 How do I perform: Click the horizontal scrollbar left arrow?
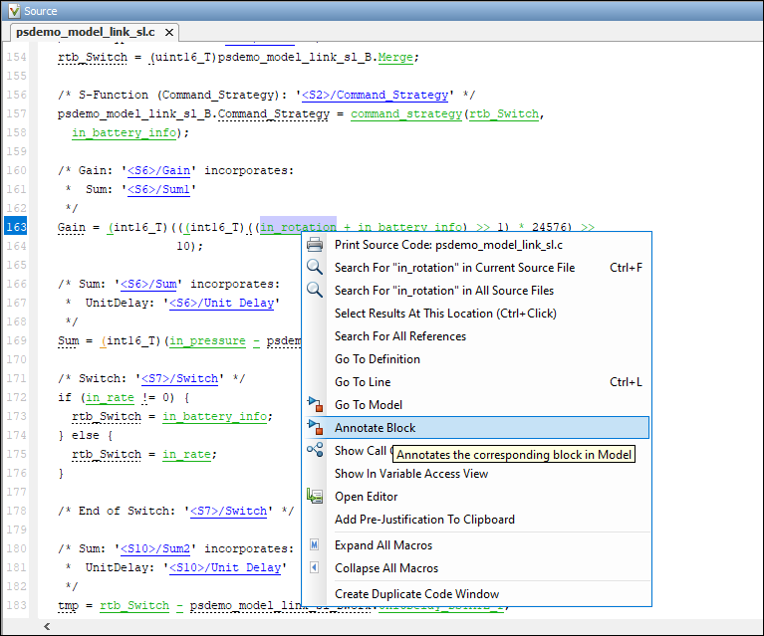click(x=47, y=628)
